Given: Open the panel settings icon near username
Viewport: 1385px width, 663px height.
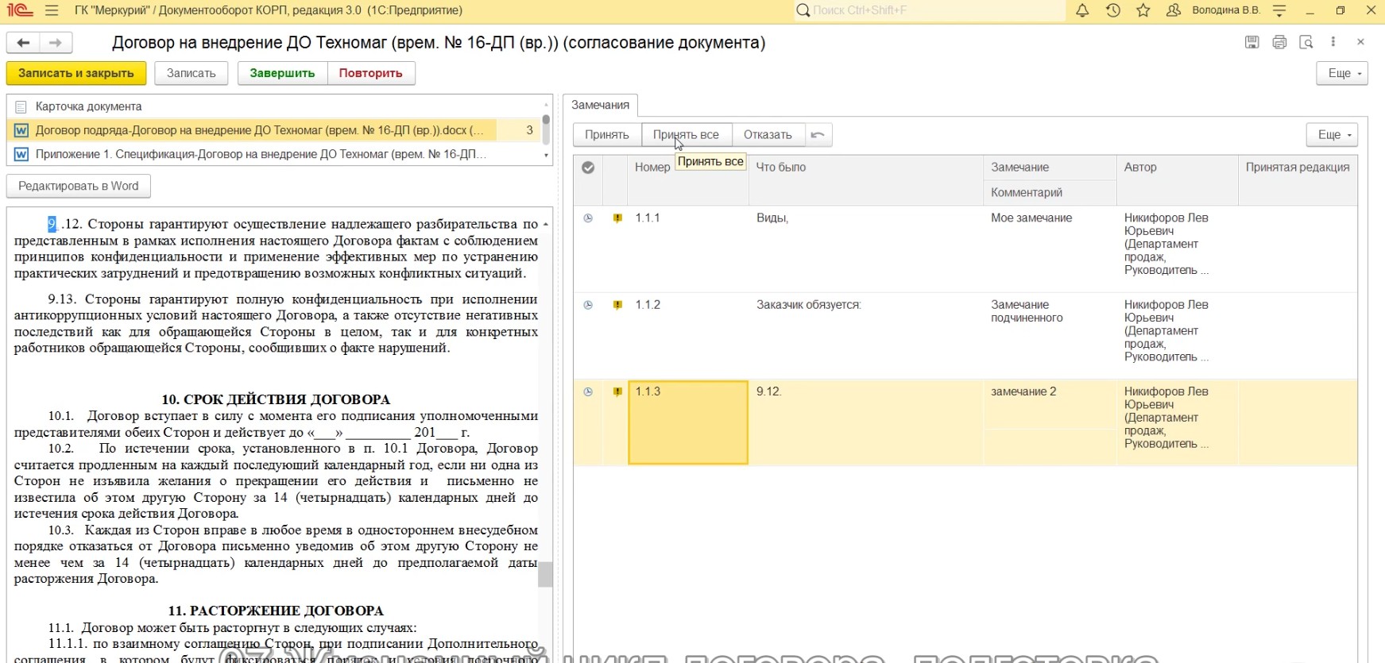Looking at the screenshot, I should point(1279,10).
